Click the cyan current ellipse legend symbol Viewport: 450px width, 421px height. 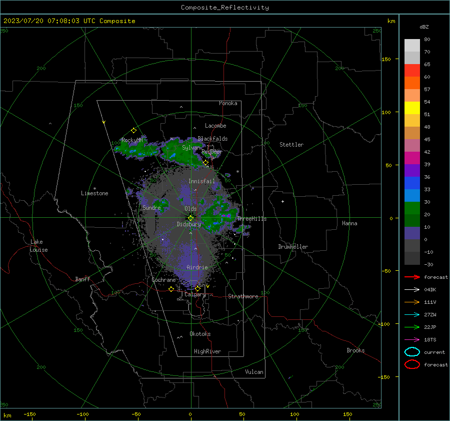click(x=412, y=352)
